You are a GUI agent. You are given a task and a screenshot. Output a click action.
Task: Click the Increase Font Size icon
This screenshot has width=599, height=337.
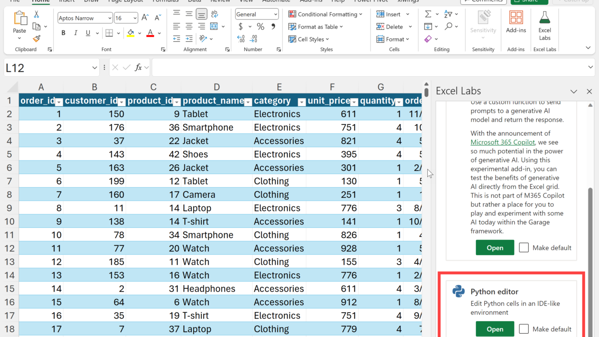[145, 18]
